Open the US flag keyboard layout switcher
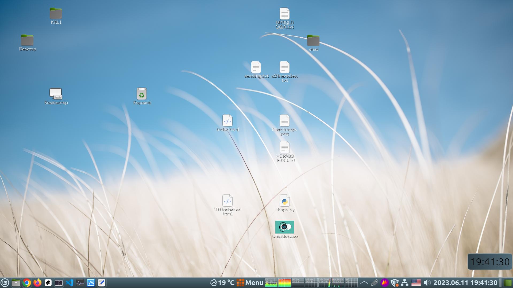Image resolution: width=513 pixels, height=288 pixels. 416,283
